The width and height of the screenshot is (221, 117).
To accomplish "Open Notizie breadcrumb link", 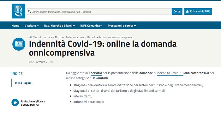I will pyautogui.click(x=59, y=37).
